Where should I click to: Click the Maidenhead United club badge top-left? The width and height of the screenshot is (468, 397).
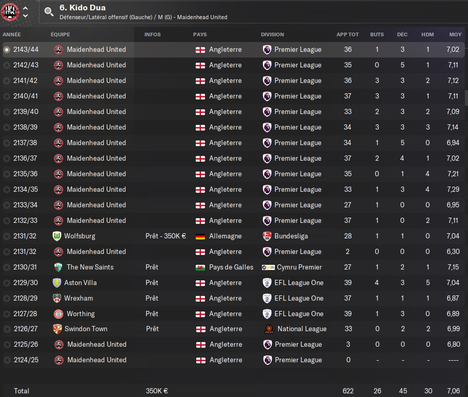pyautogui.click(x=10, y=12)
